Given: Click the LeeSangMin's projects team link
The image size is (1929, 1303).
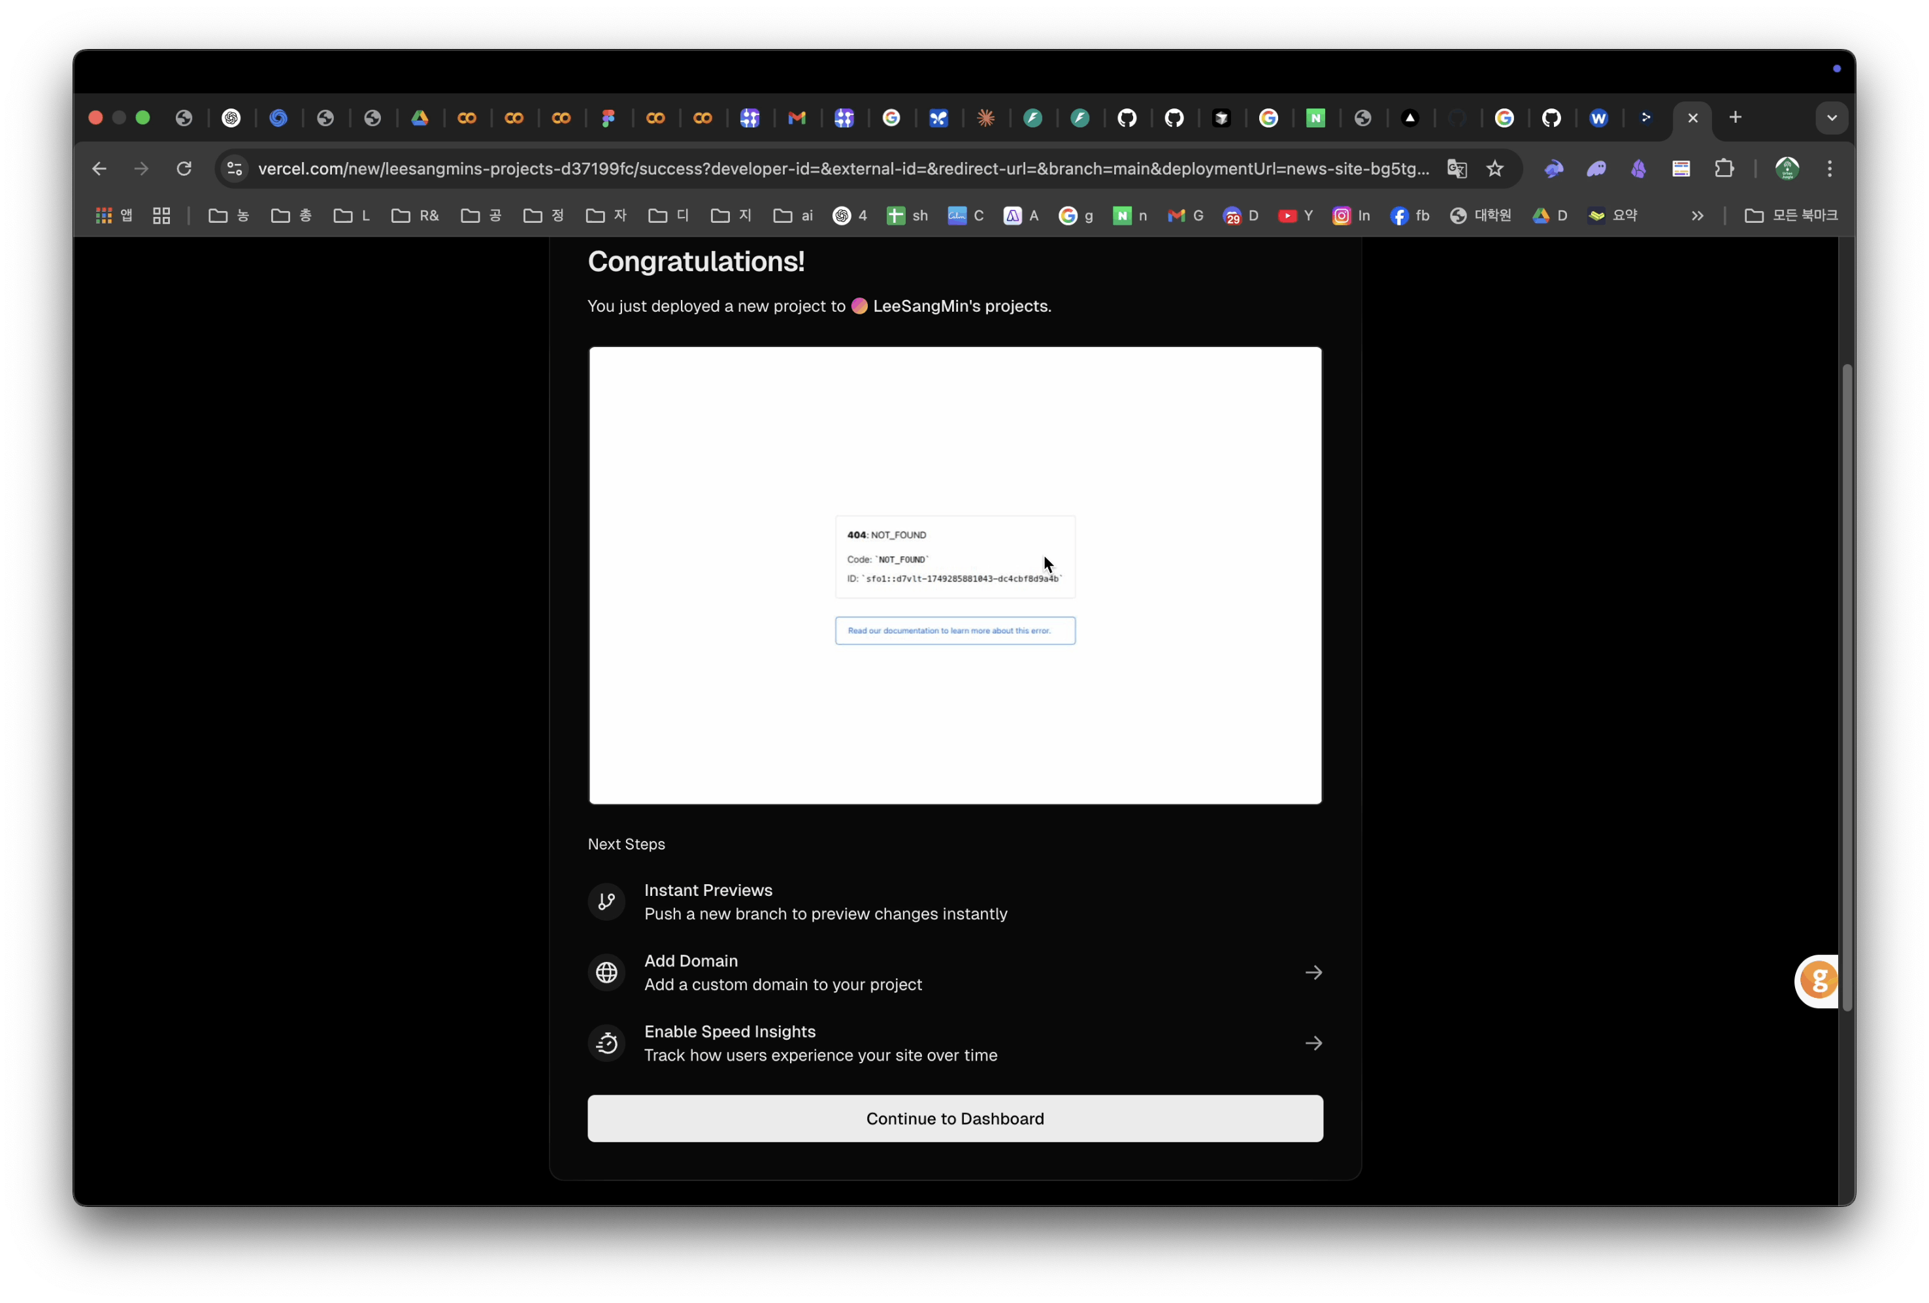Looking at the screenshot, I should [x=951, y=306].
